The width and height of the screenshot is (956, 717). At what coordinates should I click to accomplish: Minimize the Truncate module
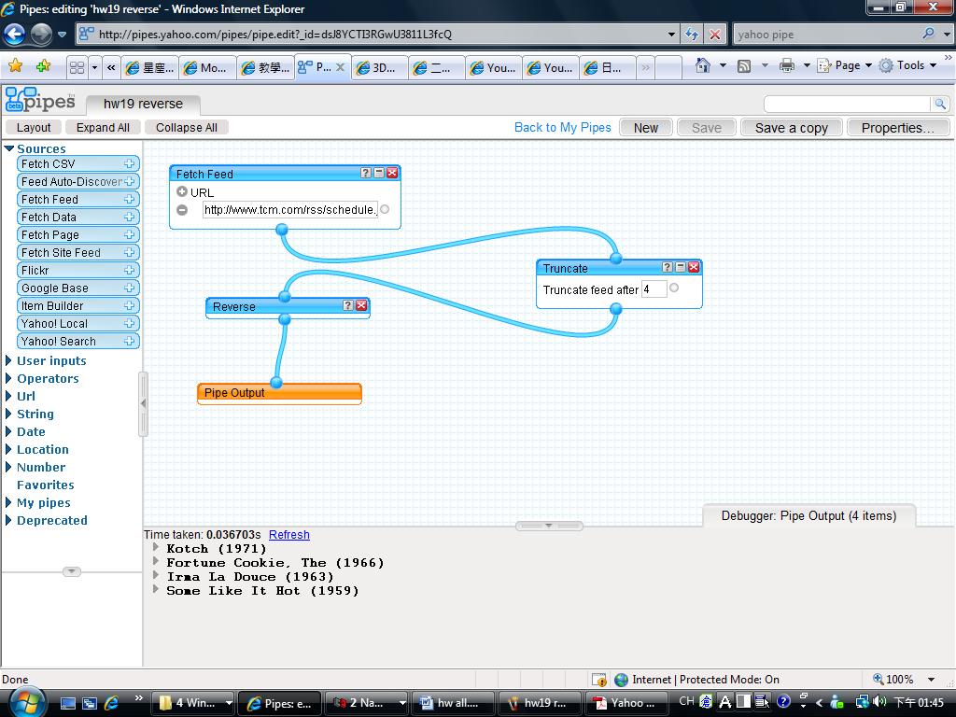(x=681, y=267)
